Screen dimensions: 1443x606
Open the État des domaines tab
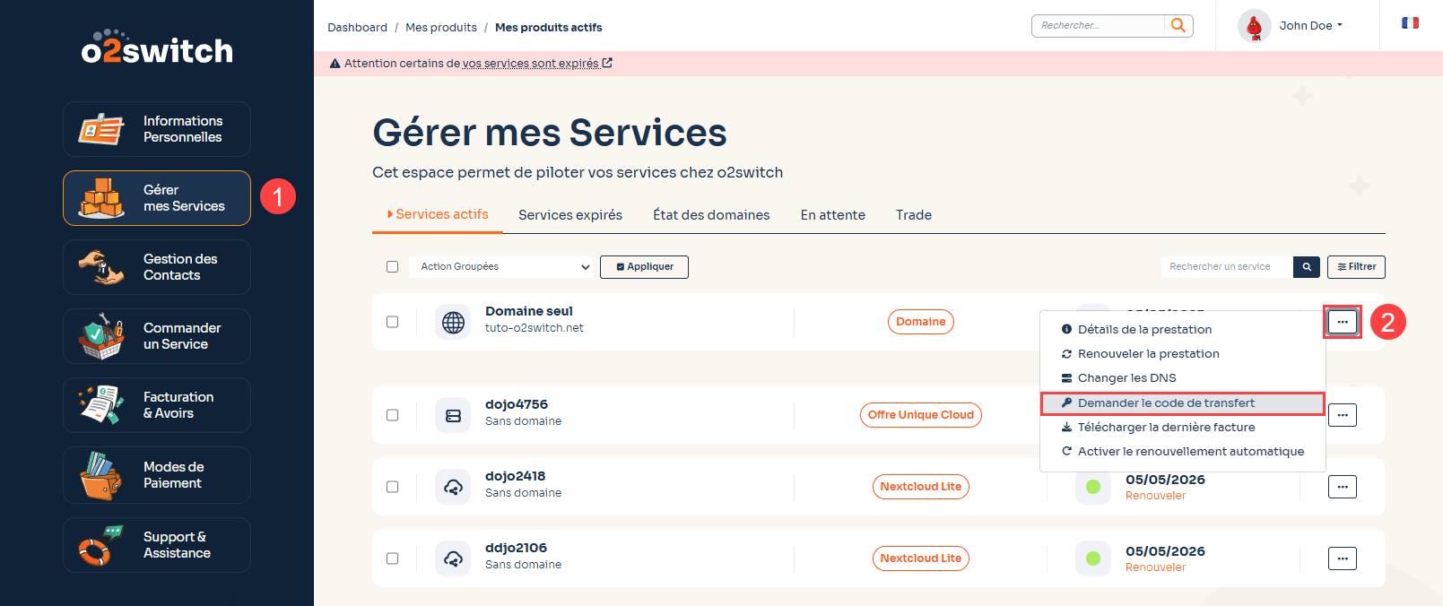(x=711, y=215)
